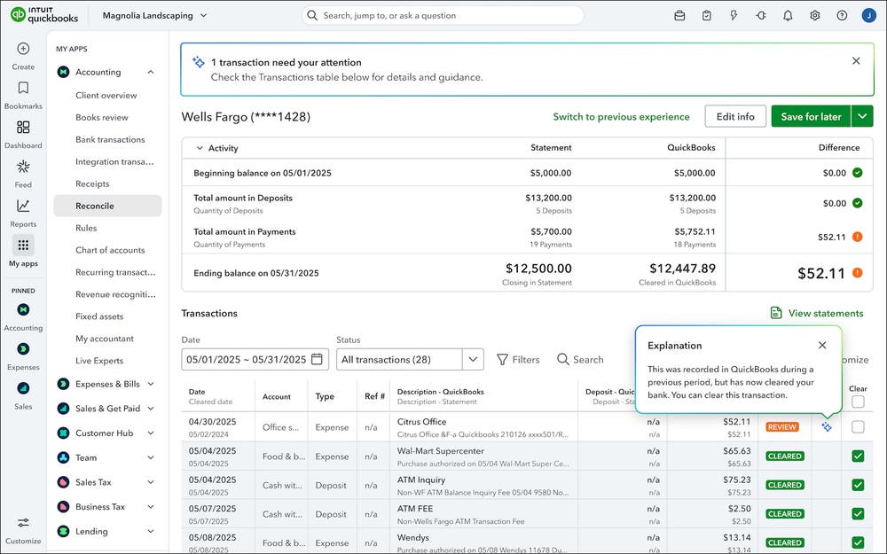887x554 pixels.
Task: Open the notifications bell
Action: 789,15
